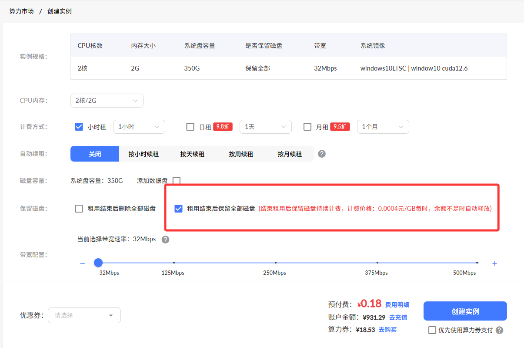Select the 按周续租 option
This screenshot has width=524, height=348.
[x=241, y=154]
